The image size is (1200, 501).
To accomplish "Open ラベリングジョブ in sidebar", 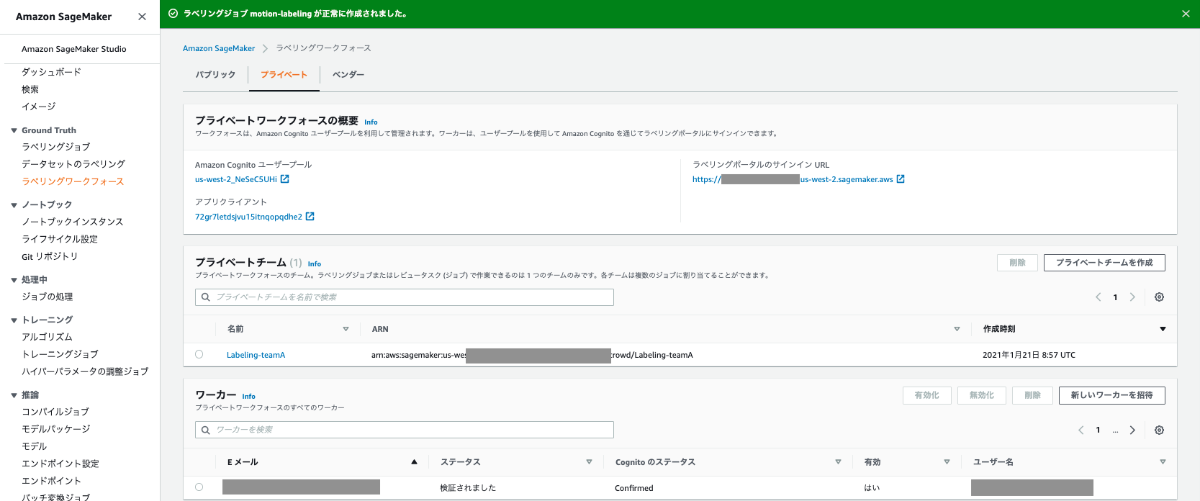I will [55, 147].
